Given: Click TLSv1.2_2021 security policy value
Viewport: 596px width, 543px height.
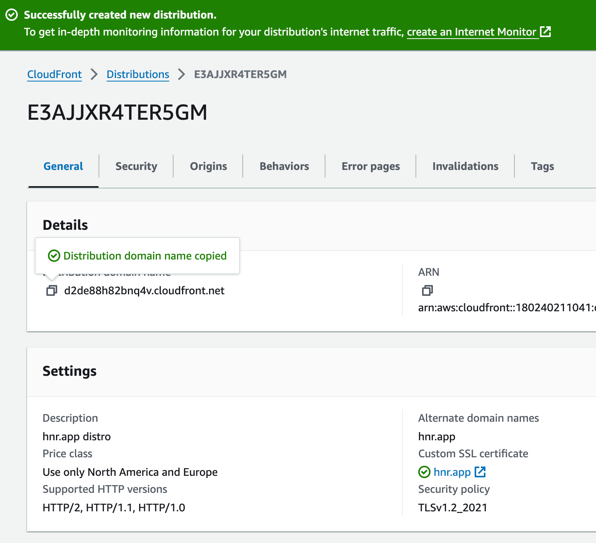Looking at the screenshot, I should 453,507.
